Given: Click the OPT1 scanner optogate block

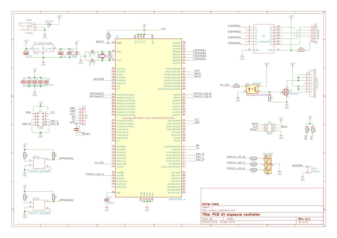Looking at the screenshot, I should [39, 163].
